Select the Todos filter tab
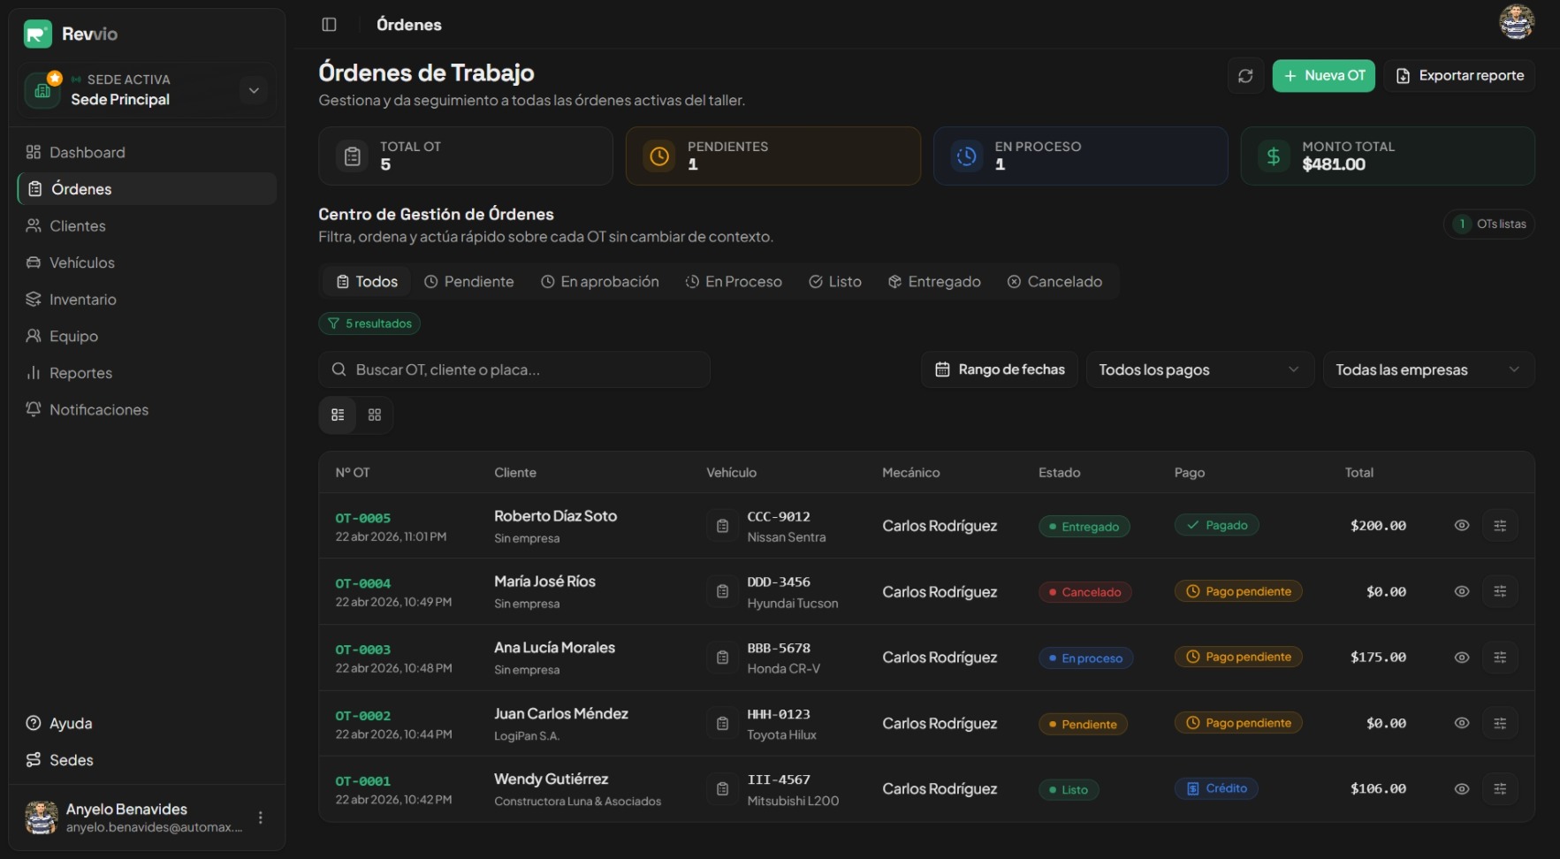This screenshot has width=1560, height=859. [367, 282]
